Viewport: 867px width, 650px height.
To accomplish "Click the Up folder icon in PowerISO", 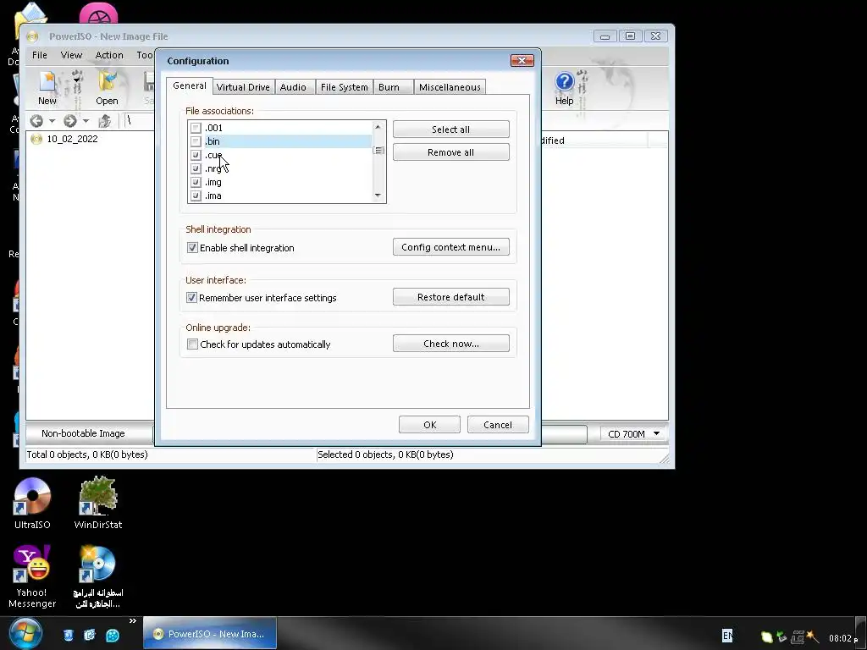I will 104,120.
